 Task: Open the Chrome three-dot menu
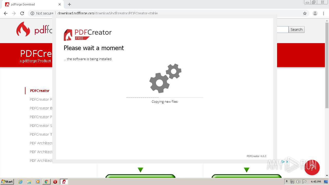click(x=323, y=13)
